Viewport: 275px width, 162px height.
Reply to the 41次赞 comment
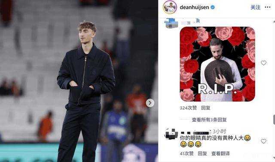(x=202, y=153)
